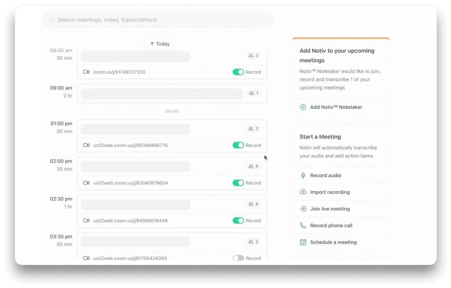Click the plus icon beside Add Notiv Notetaker

coord(303,107)
